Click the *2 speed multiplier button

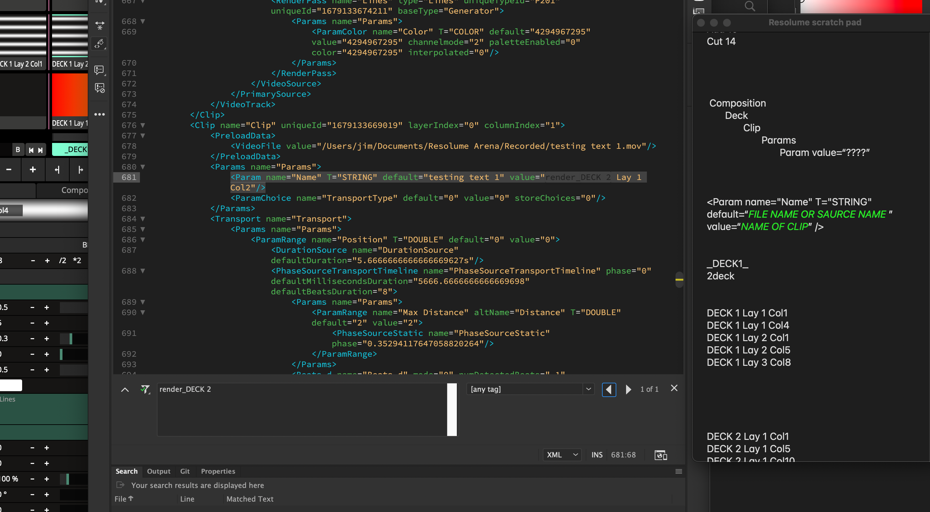[77, 260]
